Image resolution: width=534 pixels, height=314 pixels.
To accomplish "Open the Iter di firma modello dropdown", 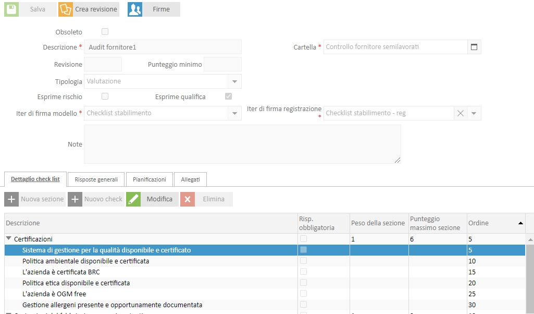I will point(234,113).
